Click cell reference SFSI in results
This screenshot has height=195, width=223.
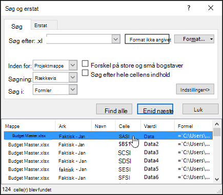124,178
